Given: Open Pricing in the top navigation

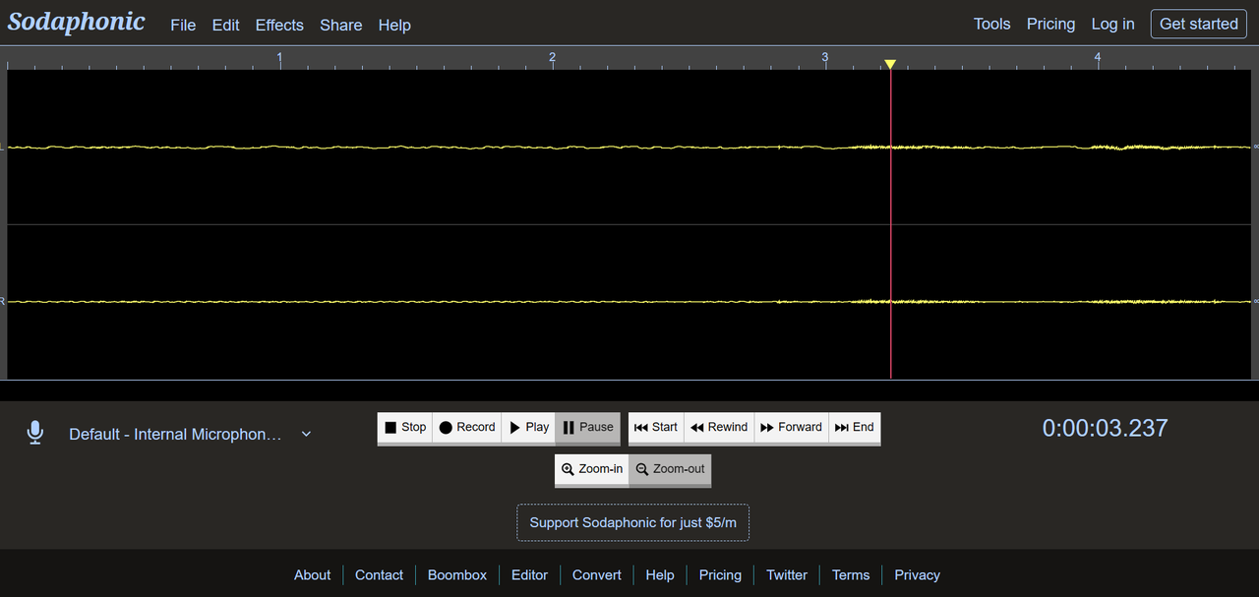Looking at the screenshot, I should coord(1050,24).
